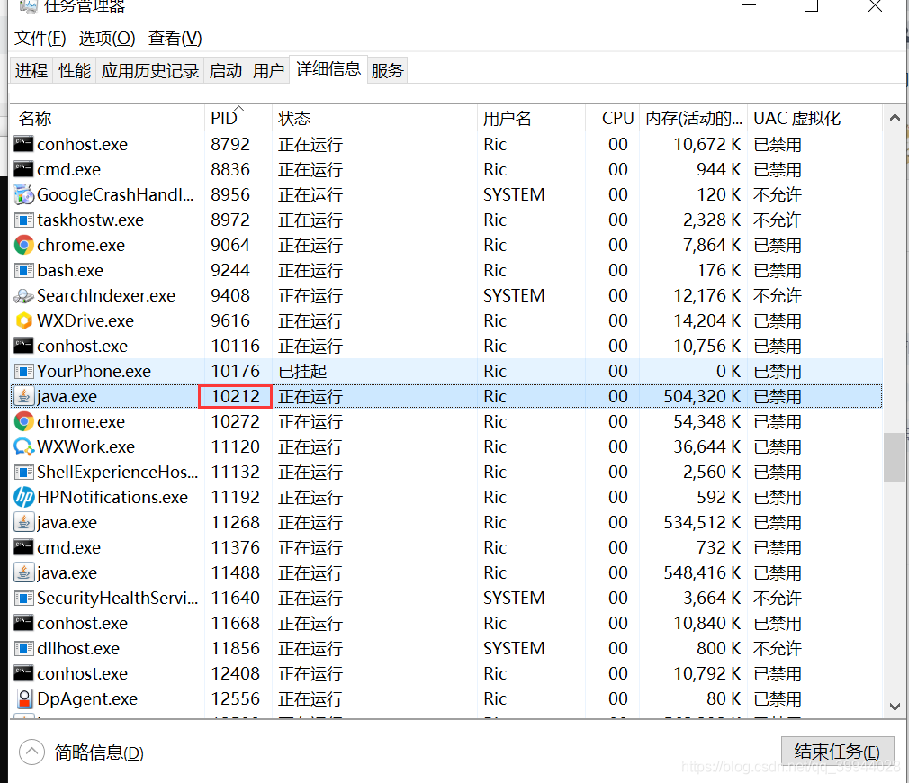Click the bash.exe process icon
Image resolution: width=909 pixels, height=783 pixels.
point(23,271)
